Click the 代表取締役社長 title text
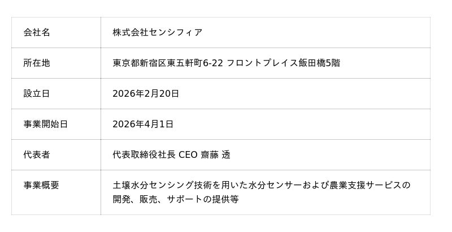 144,154
